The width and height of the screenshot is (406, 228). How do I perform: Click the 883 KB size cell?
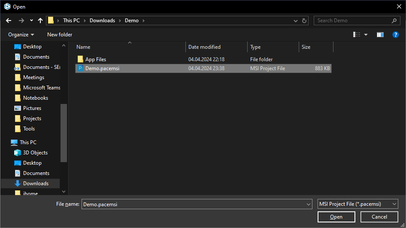pyautogui.click(x=322, y=68)
